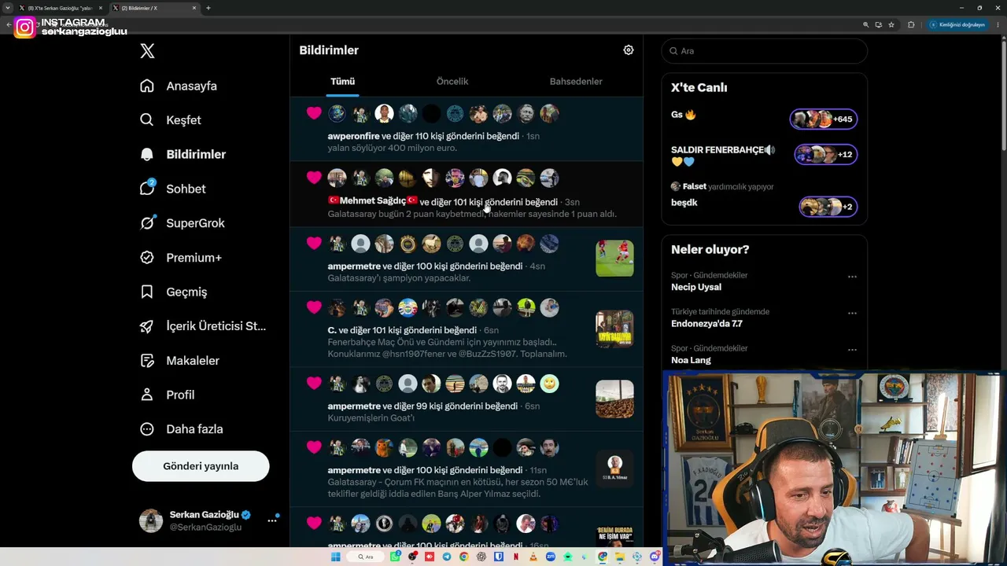Launch SuperGrok from the sidebar

pos(183,223)
